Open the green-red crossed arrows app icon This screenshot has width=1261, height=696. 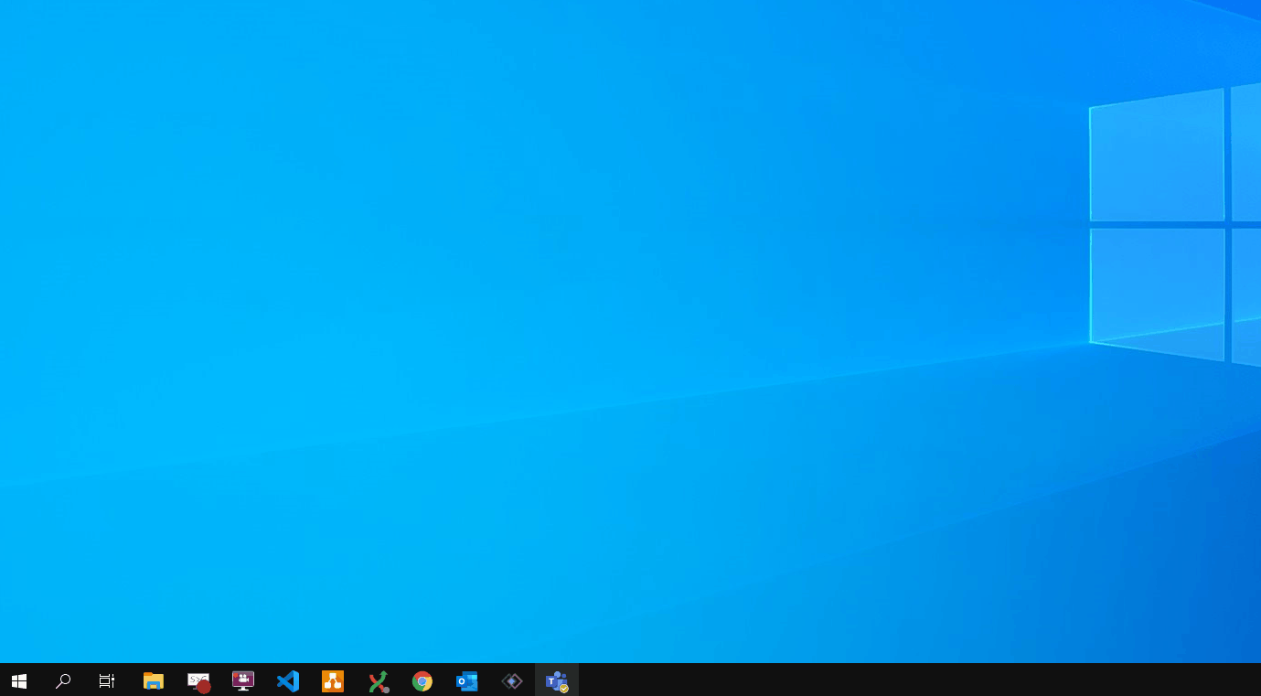coord(378,681)
